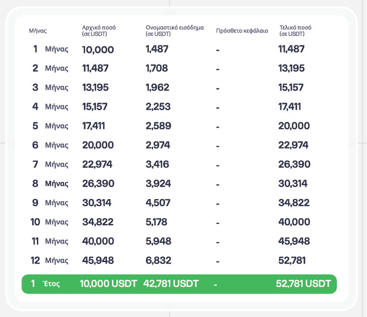
Task: Select the 2,589 income value
Action: tap(158, 126)
